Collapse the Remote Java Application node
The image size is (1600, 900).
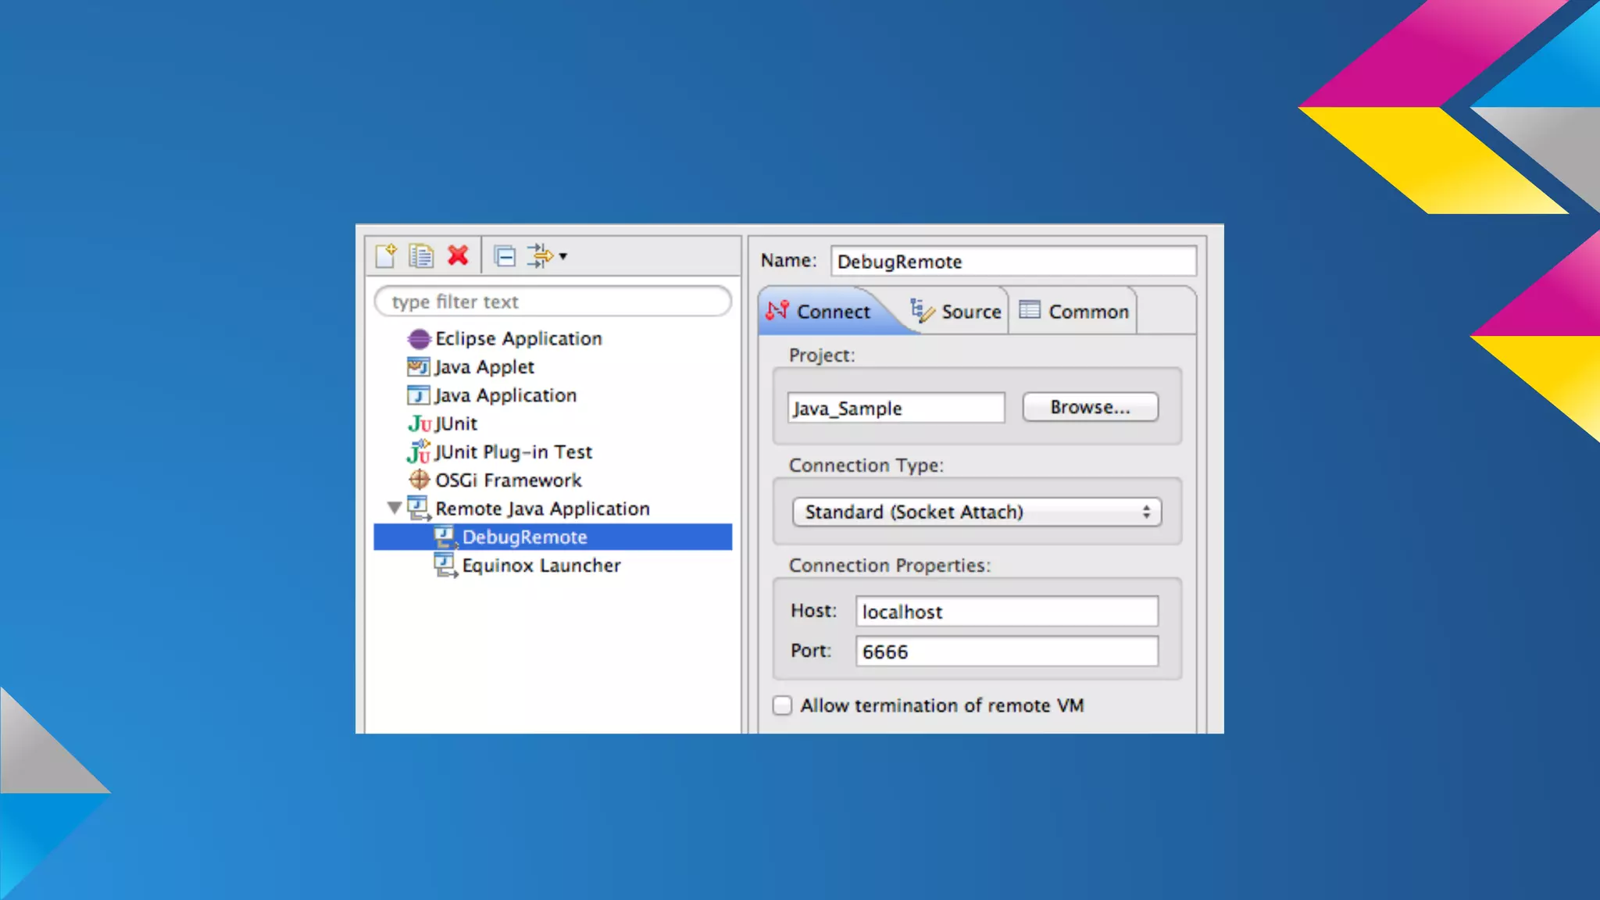pos(395,509)
